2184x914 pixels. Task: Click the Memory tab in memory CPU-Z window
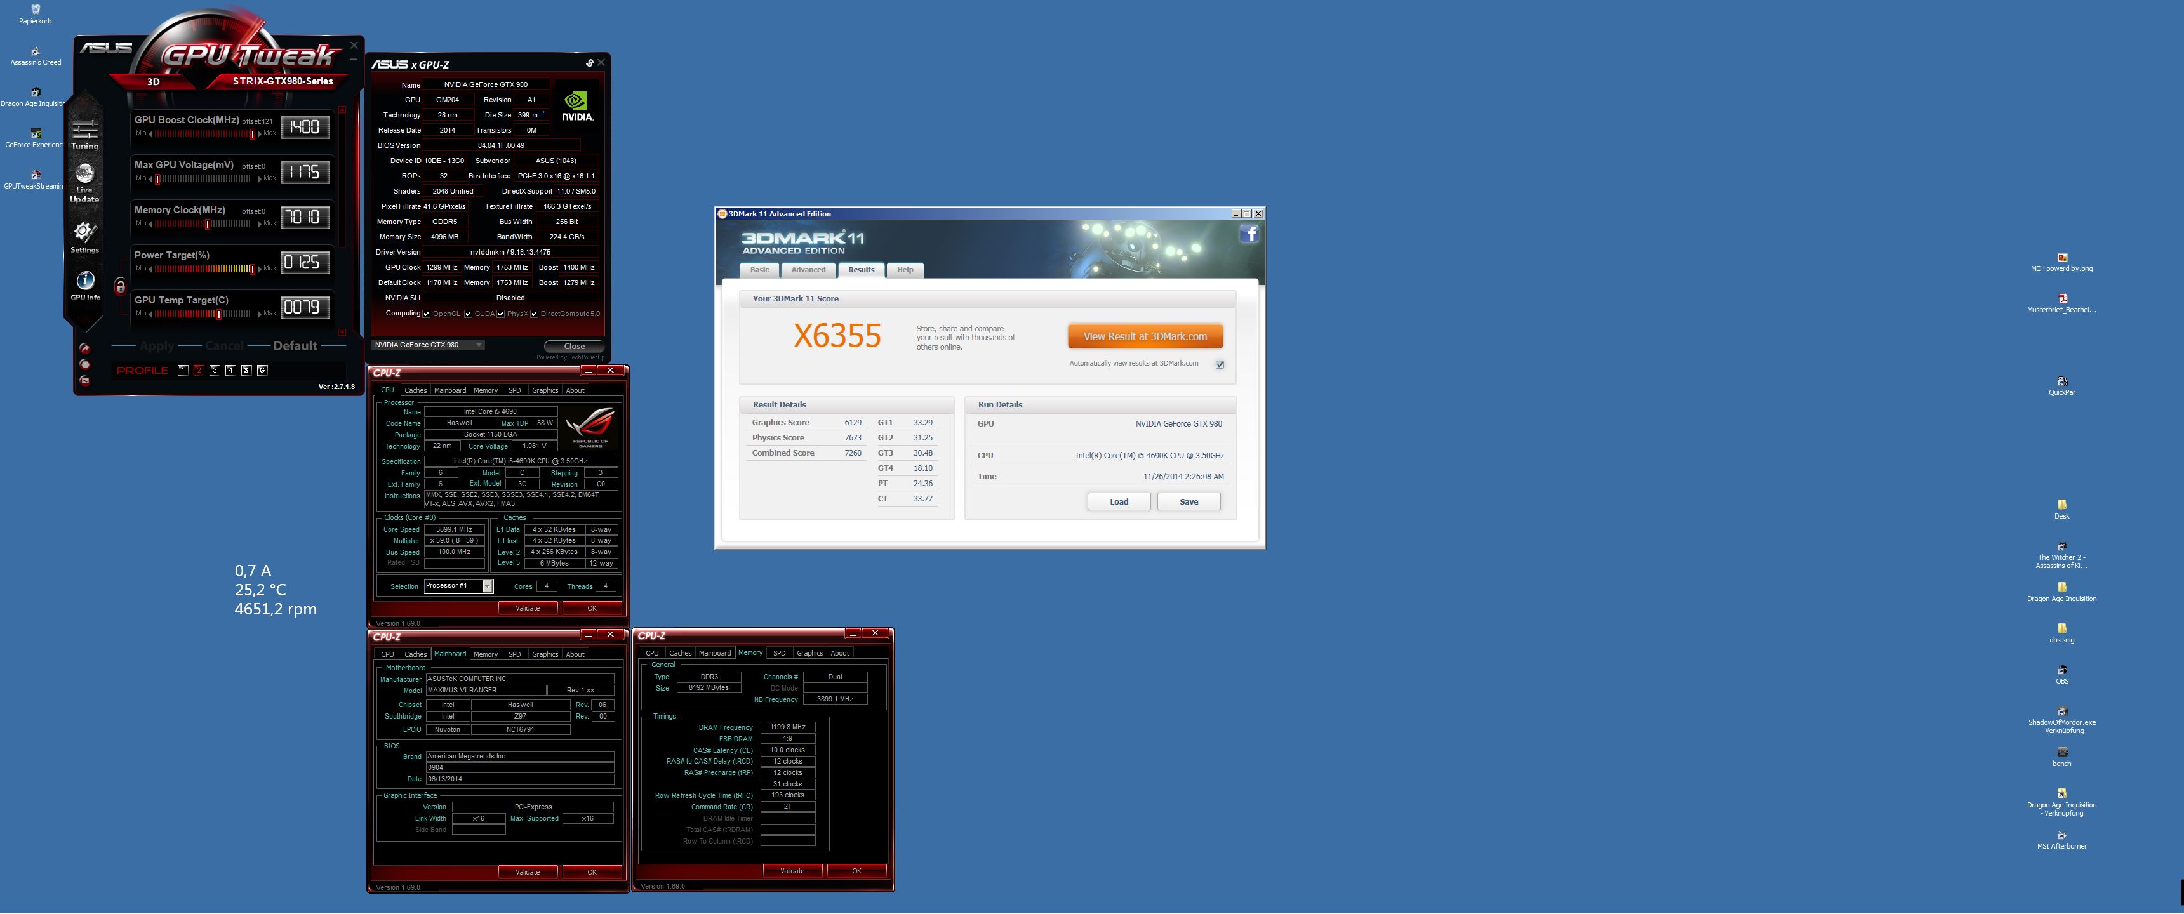coord(750,653)
